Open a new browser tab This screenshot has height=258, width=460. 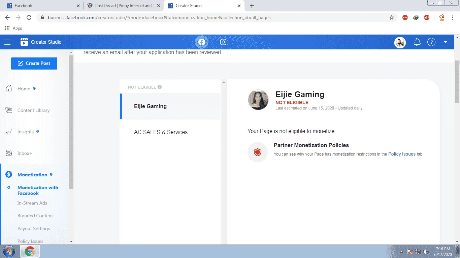[x=252, y=6]
